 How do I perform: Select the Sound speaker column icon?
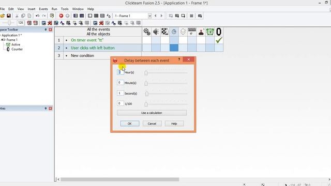[156, 32]
